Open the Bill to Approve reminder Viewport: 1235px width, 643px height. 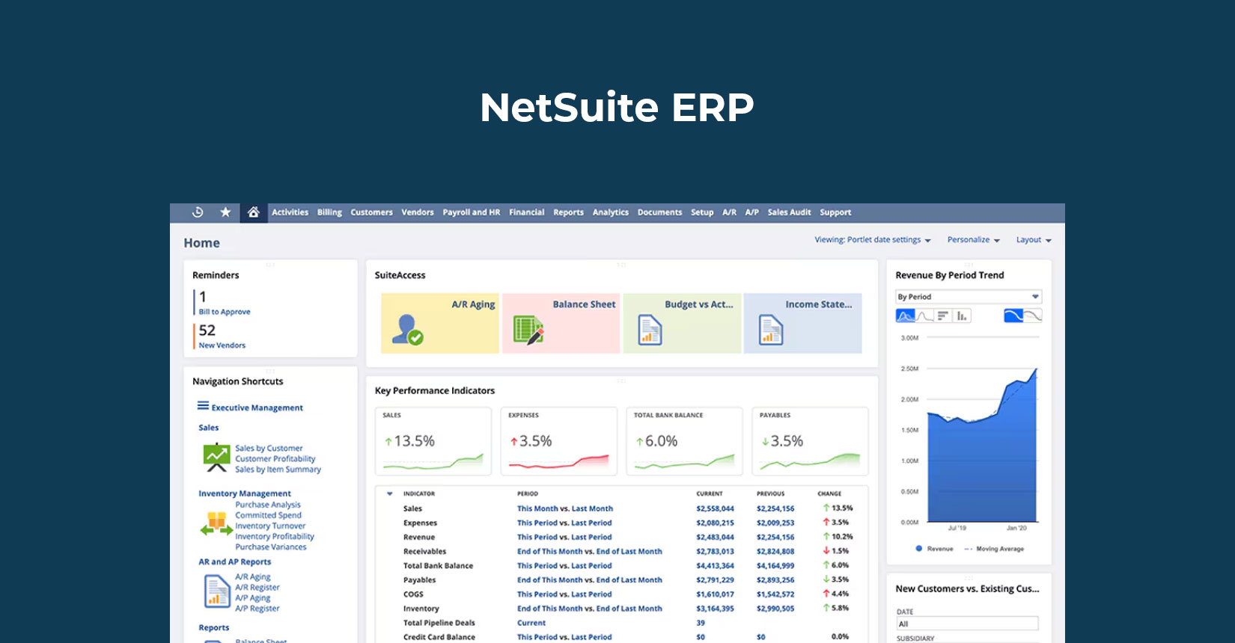pyautogui.click(x=225, y=312)
